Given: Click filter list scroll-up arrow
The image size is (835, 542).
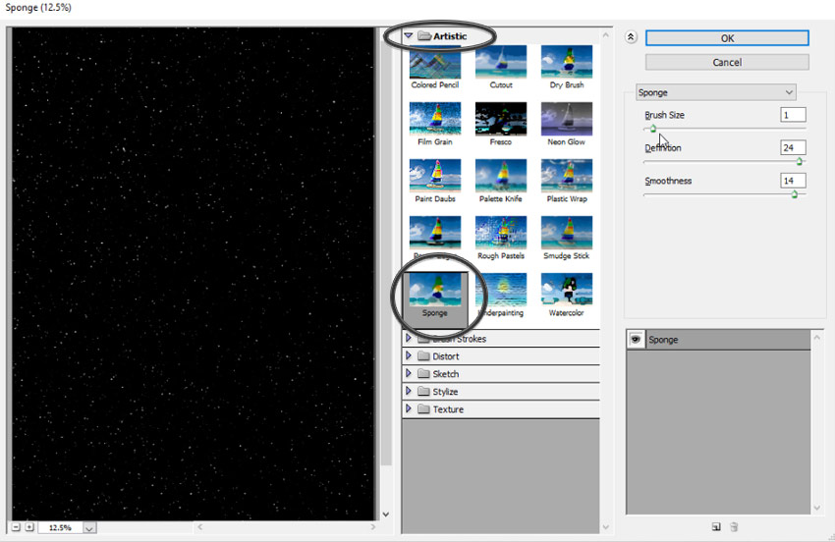Looking at the screenshot, I should point(605,35).
